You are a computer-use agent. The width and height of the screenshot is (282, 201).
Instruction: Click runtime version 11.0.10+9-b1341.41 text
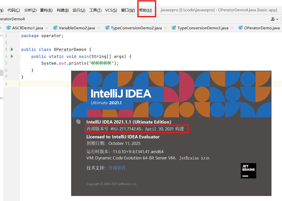click(138, 152)
